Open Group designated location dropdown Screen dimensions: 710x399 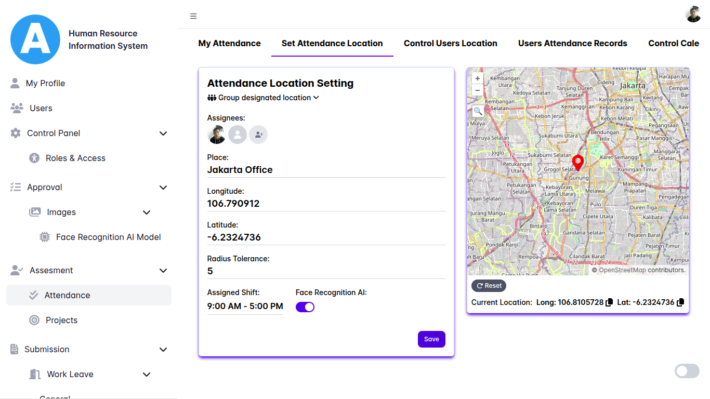click(x=263, y=98)
